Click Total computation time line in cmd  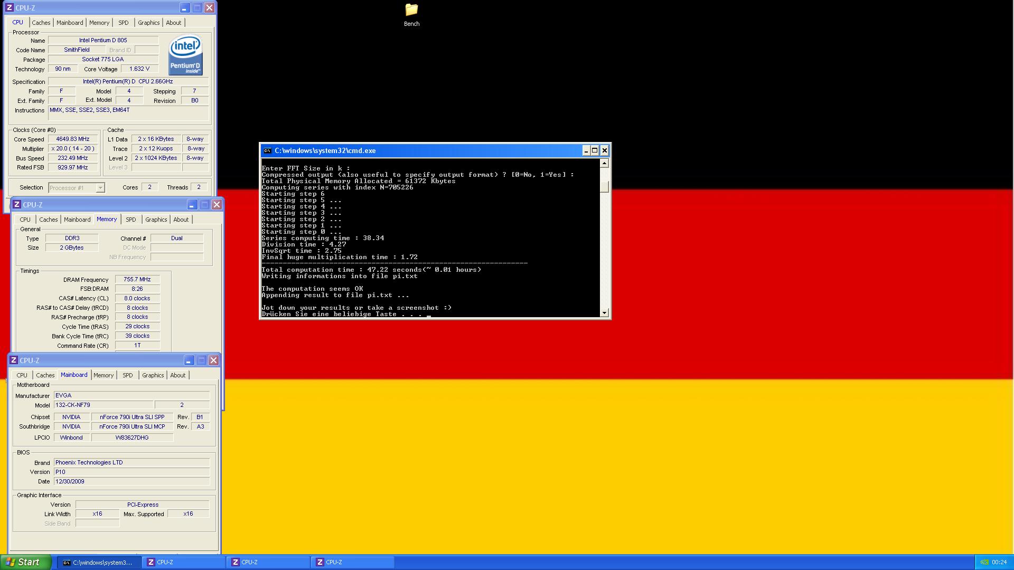[371, 270]
